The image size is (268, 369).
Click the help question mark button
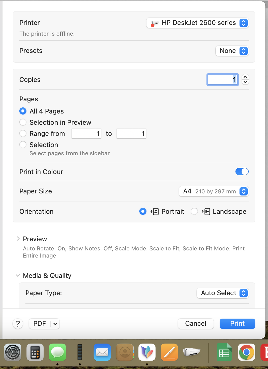click(x=18, y=324)
